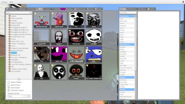
Task: Spawn the Gargitron nextbot
Action: (x=59, y=37)
